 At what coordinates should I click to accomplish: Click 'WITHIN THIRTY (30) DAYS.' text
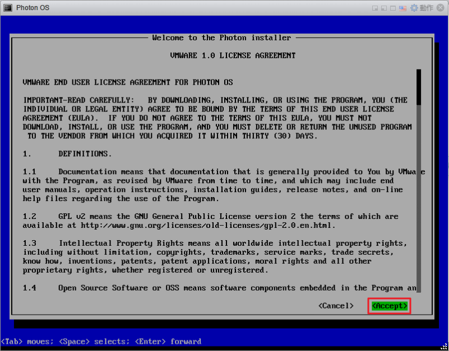pos(263,136)
